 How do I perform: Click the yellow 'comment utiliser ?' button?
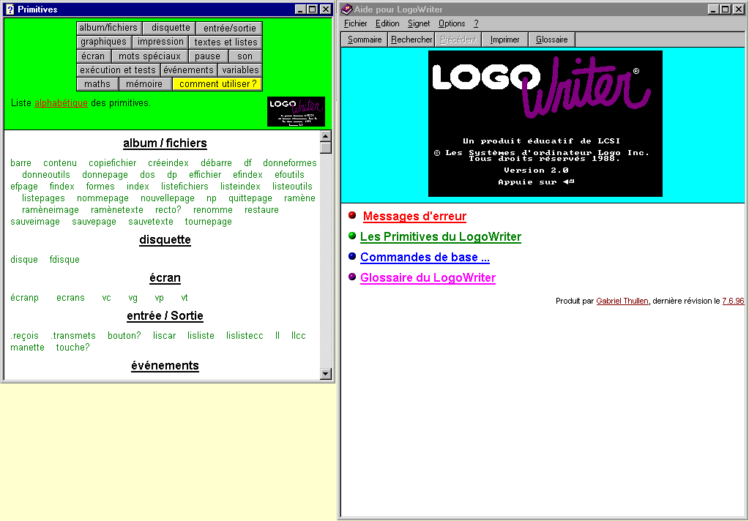click(217, 84)
